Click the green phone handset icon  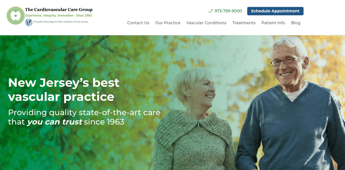pos(211,11)
